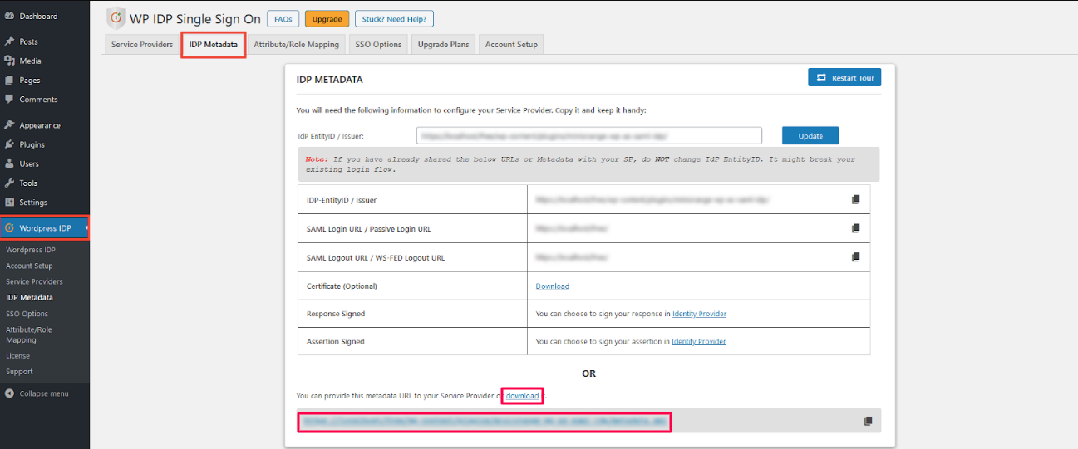This screenshot has width=1078, height=449.
Task: Click the orange Upgrade button
Action: point(327,18)
